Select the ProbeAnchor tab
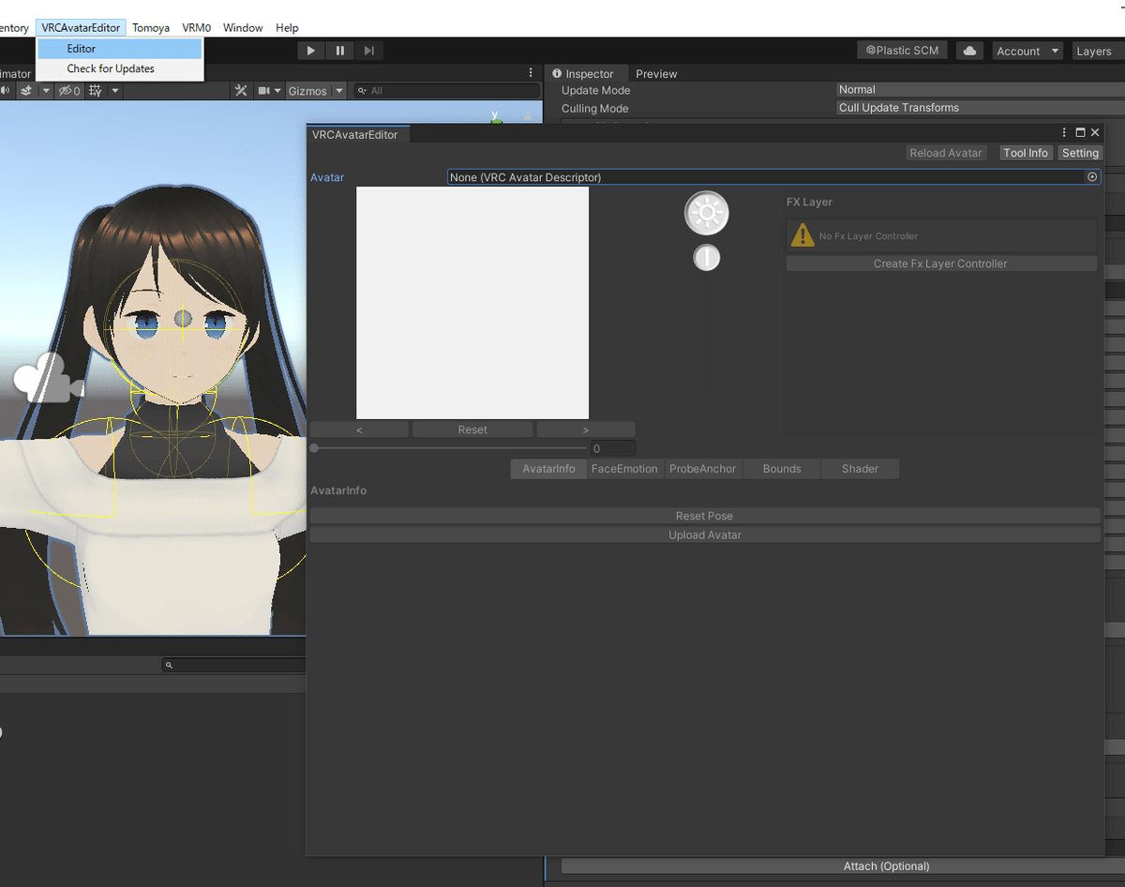The image size is (1125, 887). pos(703,469)
